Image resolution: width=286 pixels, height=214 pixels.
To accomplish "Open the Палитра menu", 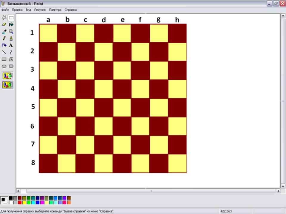I will pyautogui.click(x=55, y=10).
